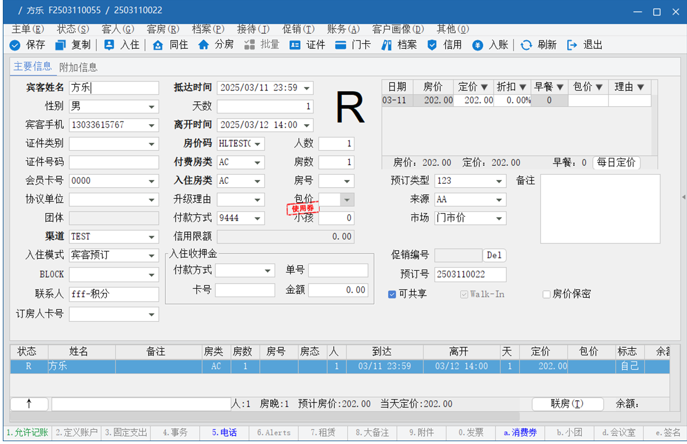Image resolution: width=687 pixels, height=444 pixels.
Task: Click the 证件 ID document toolbar icon
Action: click(x=295, y=45)
